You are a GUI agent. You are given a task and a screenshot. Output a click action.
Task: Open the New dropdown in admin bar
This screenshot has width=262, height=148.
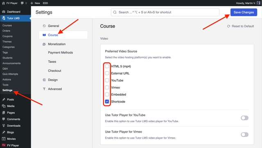[x=35, y=3]
